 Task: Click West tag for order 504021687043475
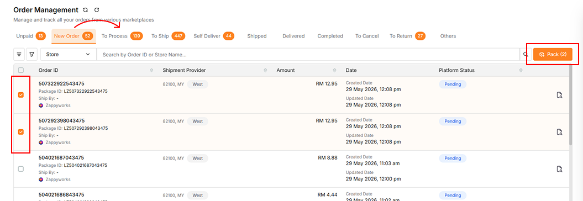click(x=197, y=158)
